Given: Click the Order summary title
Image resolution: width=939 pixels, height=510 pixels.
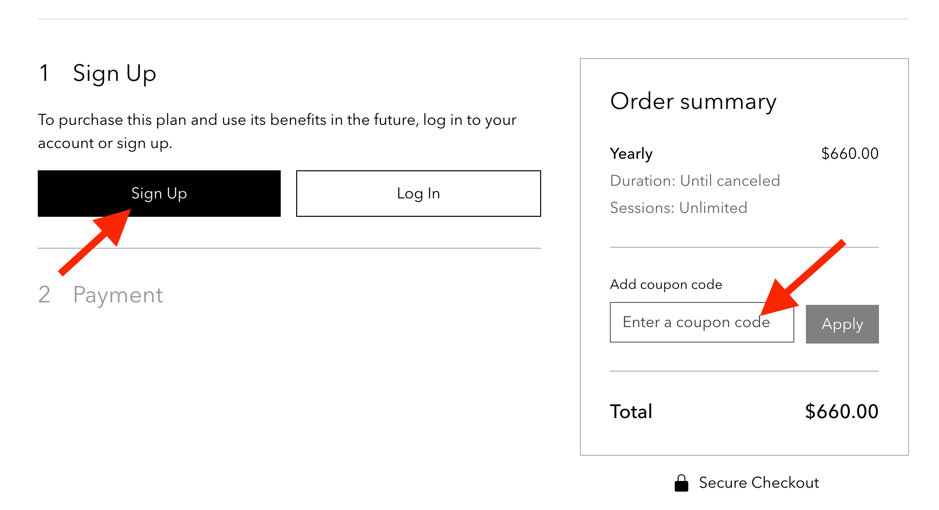Looking at the screenshot, I should pyautogui.click(x=693, y=102).
